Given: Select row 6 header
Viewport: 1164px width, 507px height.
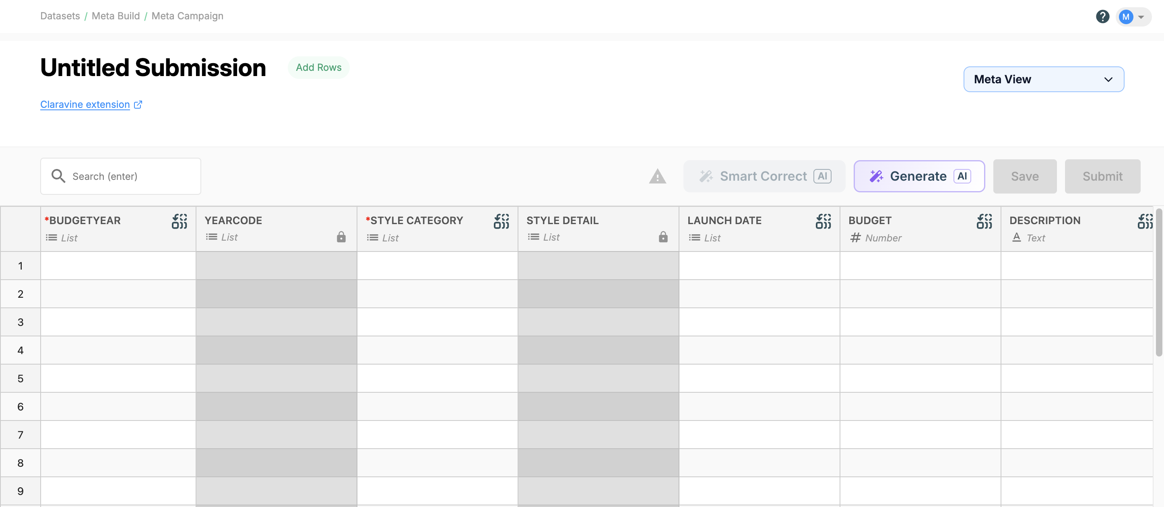Looking at the screenshot, I should point(21,407).
